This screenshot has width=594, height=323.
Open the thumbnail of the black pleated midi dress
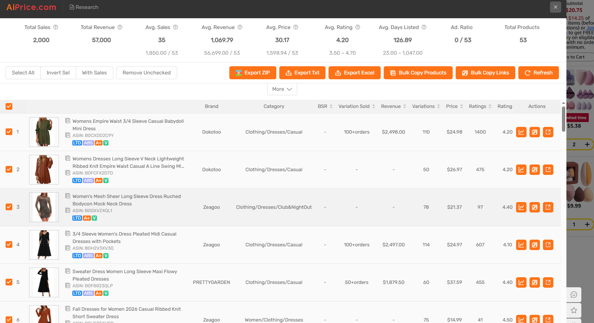coord(44,245)
